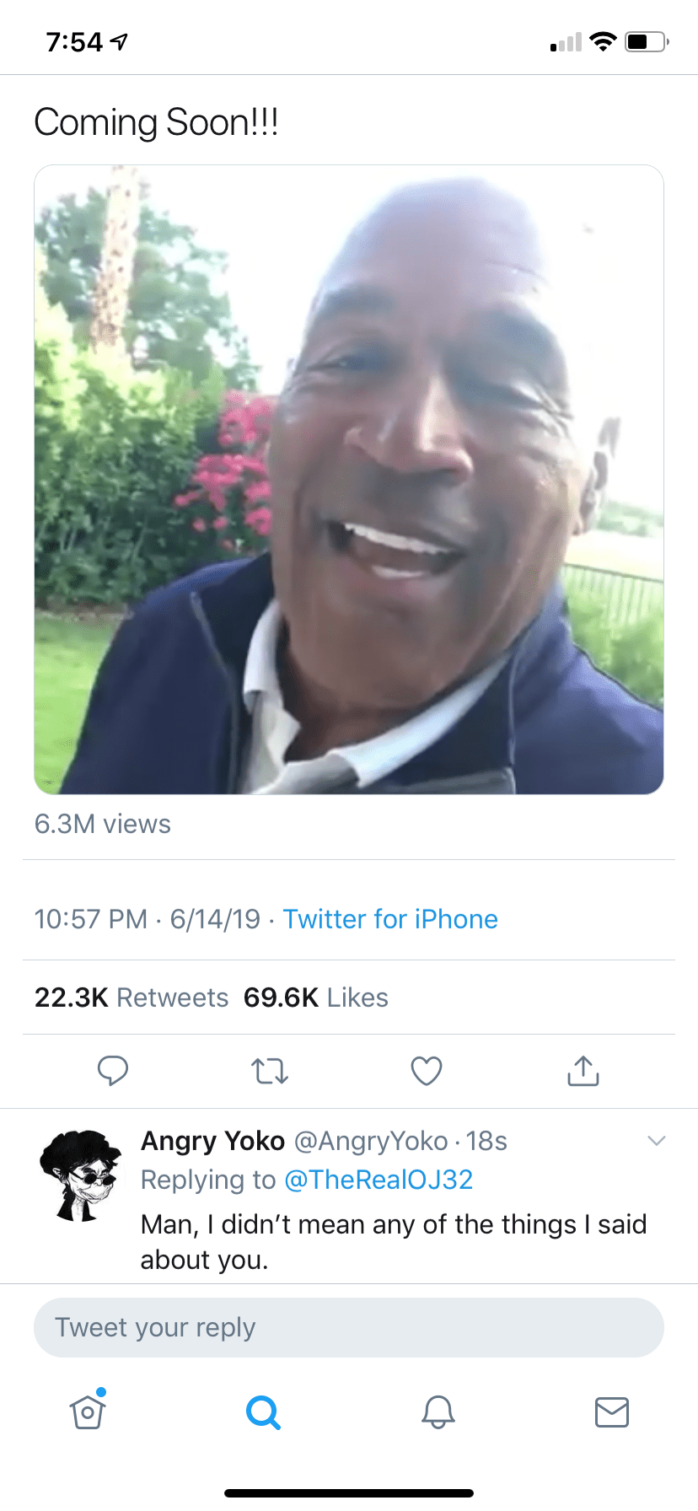The width and height of the screenshot is (698, 1511).
Task: Open the Search tab magnifier
Action: pos(263,1412)
